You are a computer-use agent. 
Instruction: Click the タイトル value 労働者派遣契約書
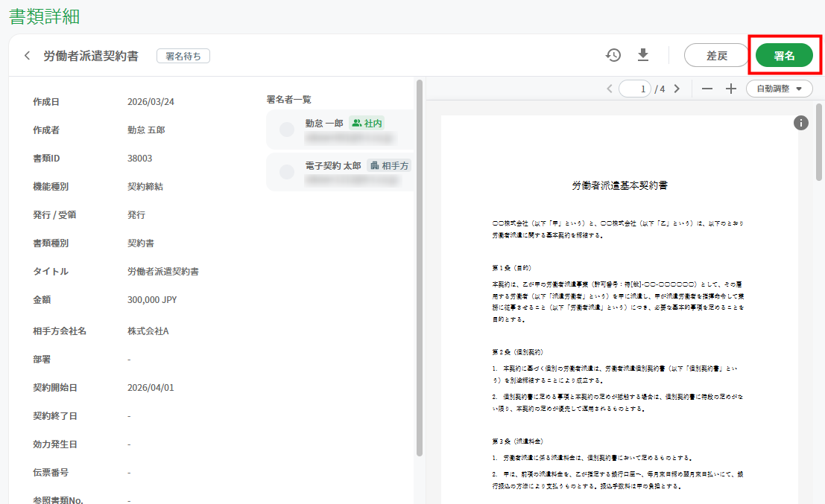click(x=163, y=271)
